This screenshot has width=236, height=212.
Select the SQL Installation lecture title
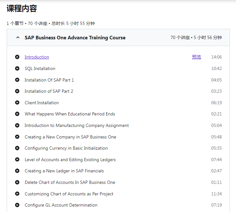point(40,68)
